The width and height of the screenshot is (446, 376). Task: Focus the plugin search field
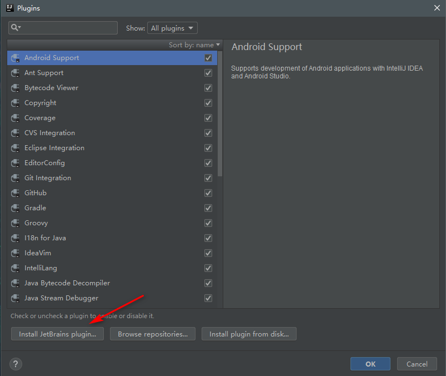click(x=63, y=28)
